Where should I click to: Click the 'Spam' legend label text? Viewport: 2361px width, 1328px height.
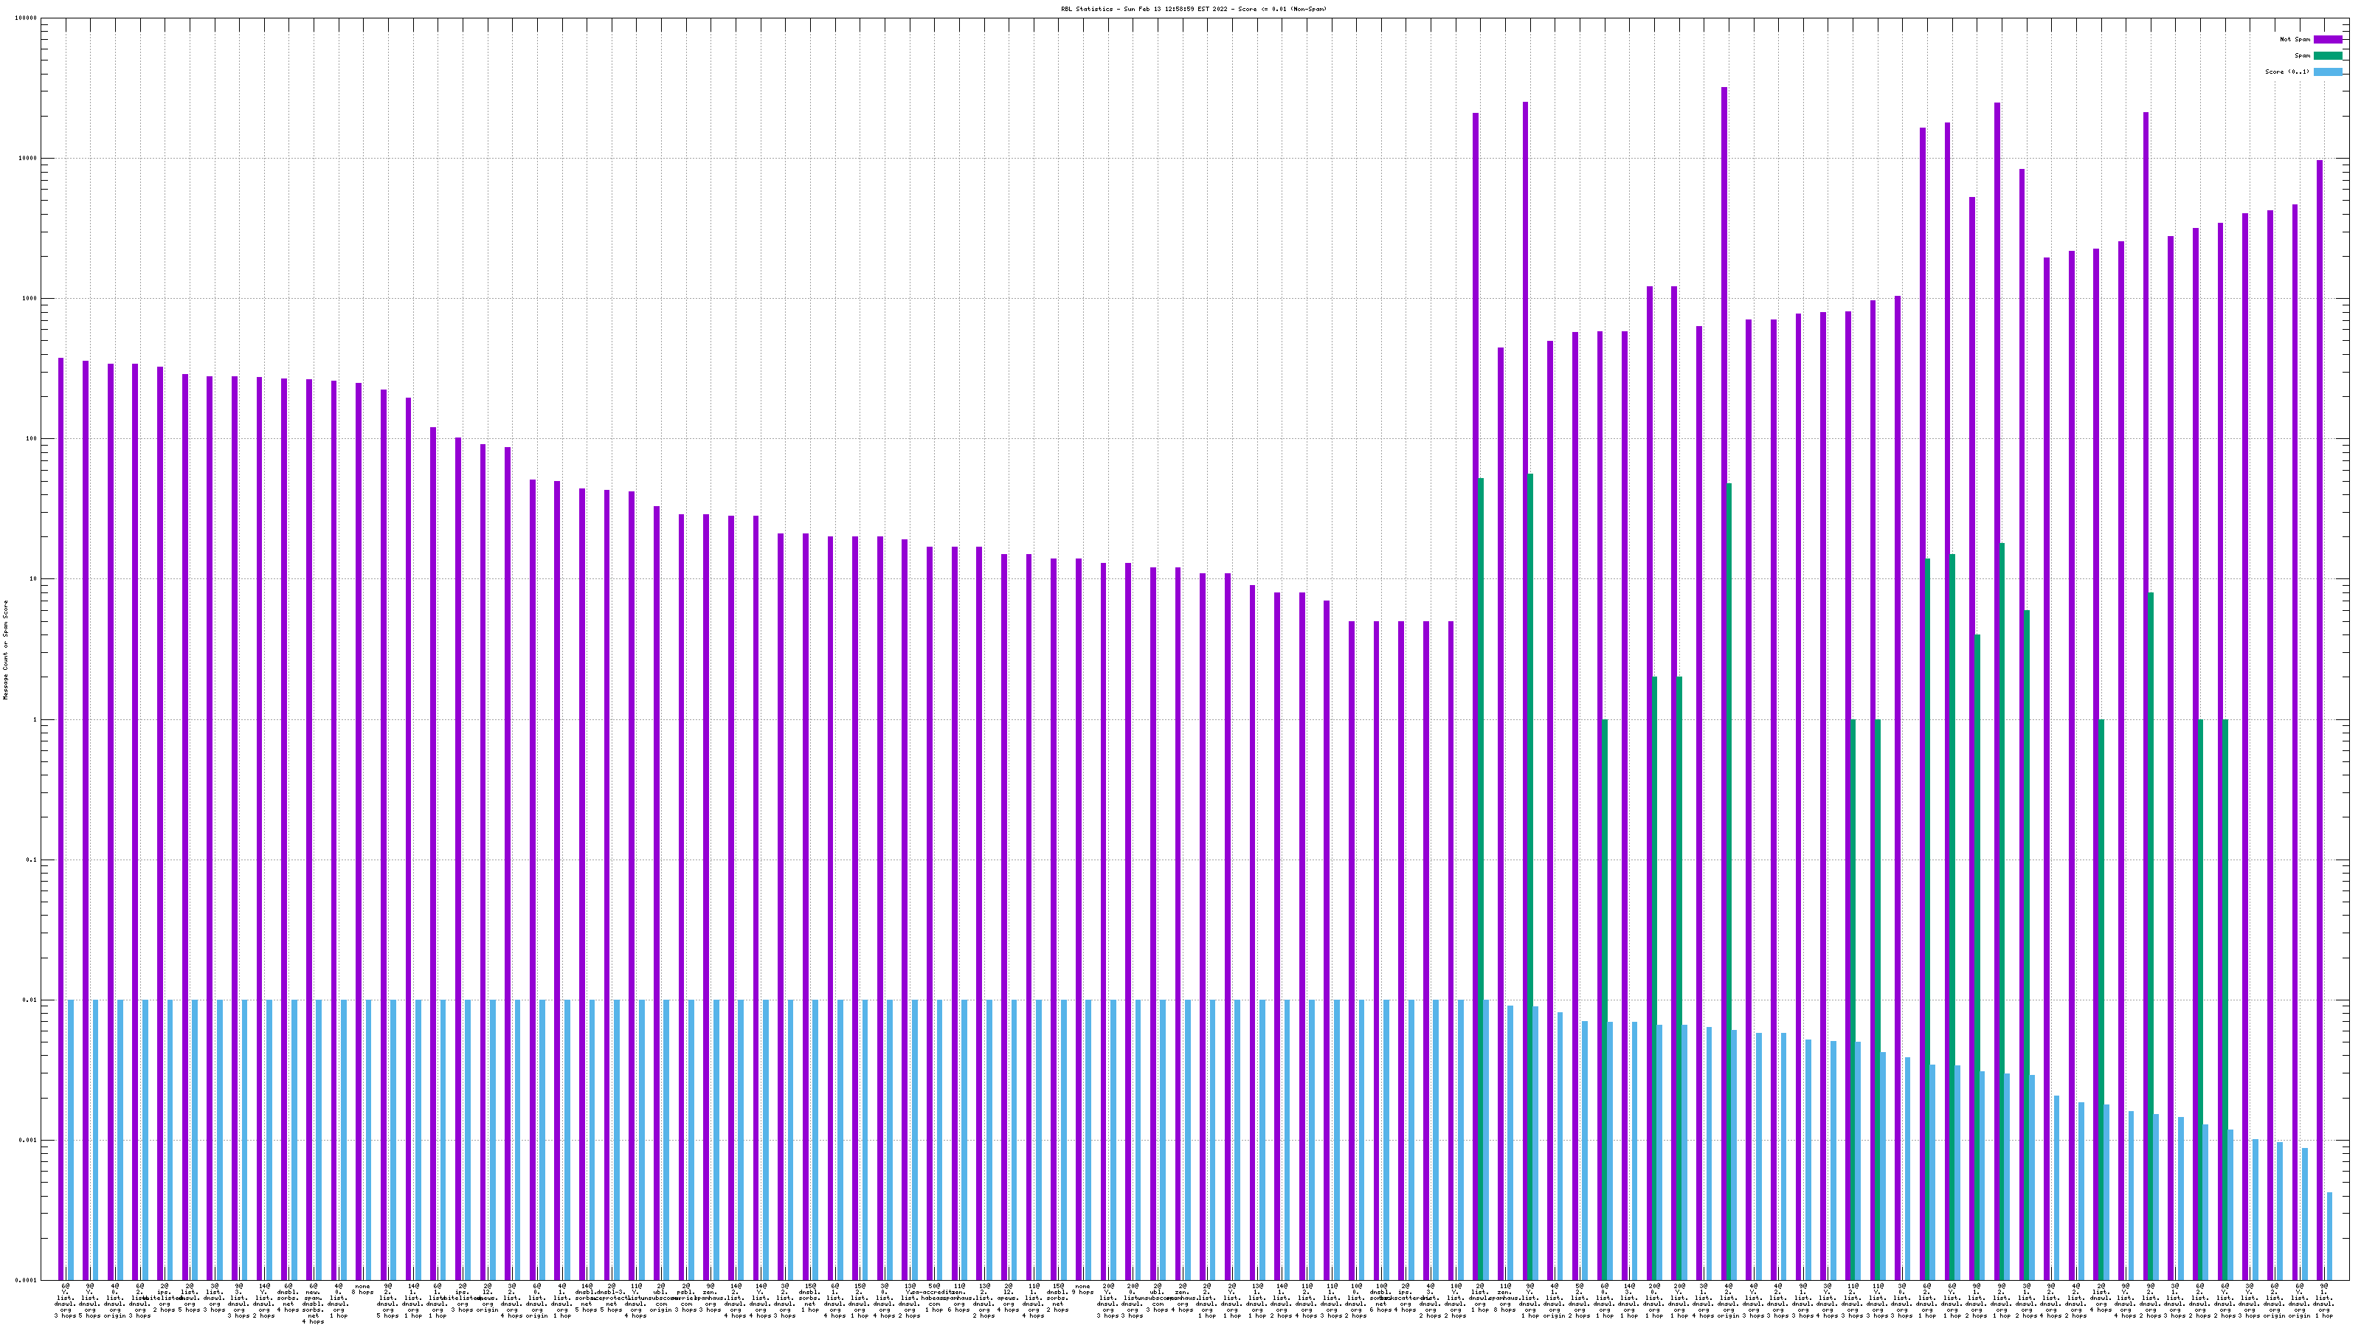(2302, 56)
